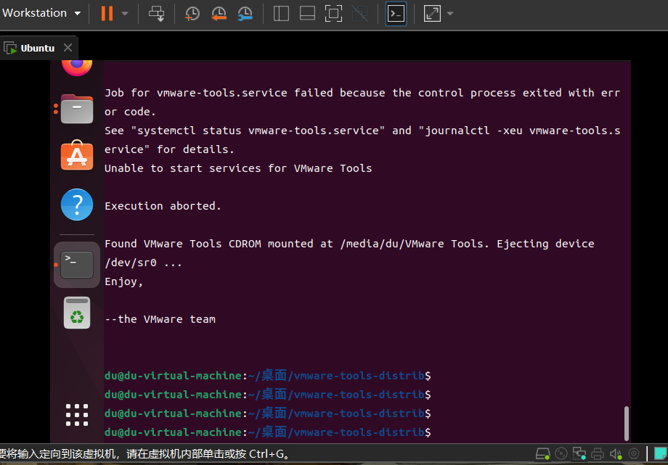This screenshot has height=465, width=668.
Task: Show the console view icon
Action: click(396, 14)
